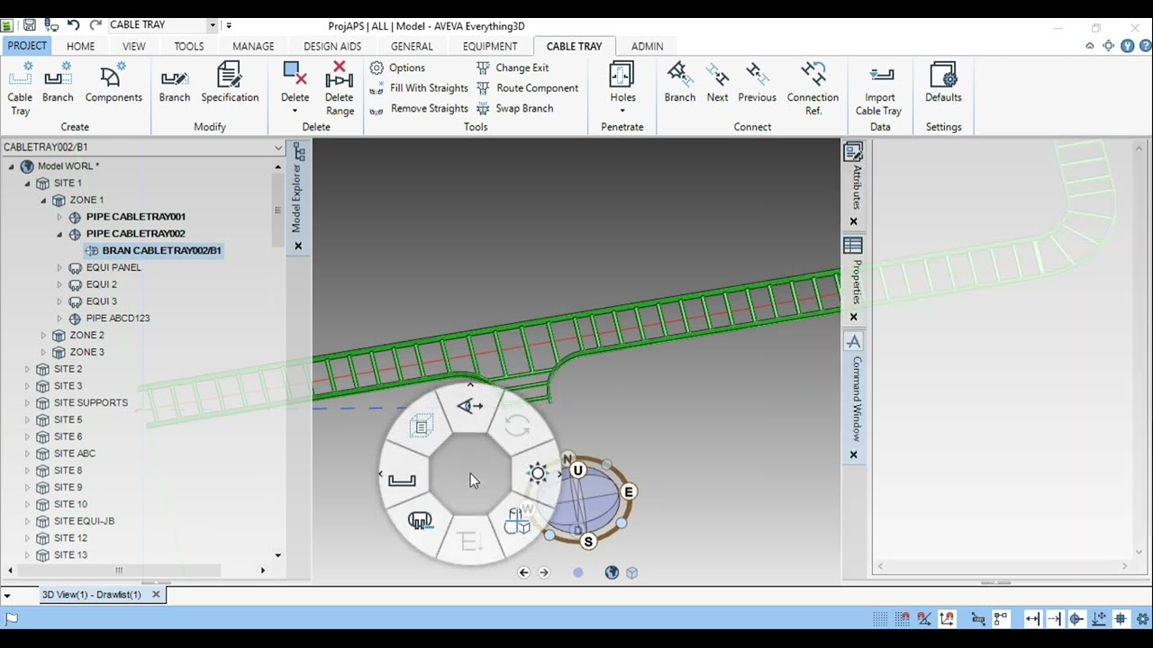Click cable tray icon in pie menu
The width and height of the screenshot is (1153, 648).
pos(402,480)
